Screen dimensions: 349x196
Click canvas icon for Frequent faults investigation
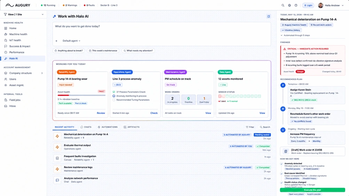point(57,158)
